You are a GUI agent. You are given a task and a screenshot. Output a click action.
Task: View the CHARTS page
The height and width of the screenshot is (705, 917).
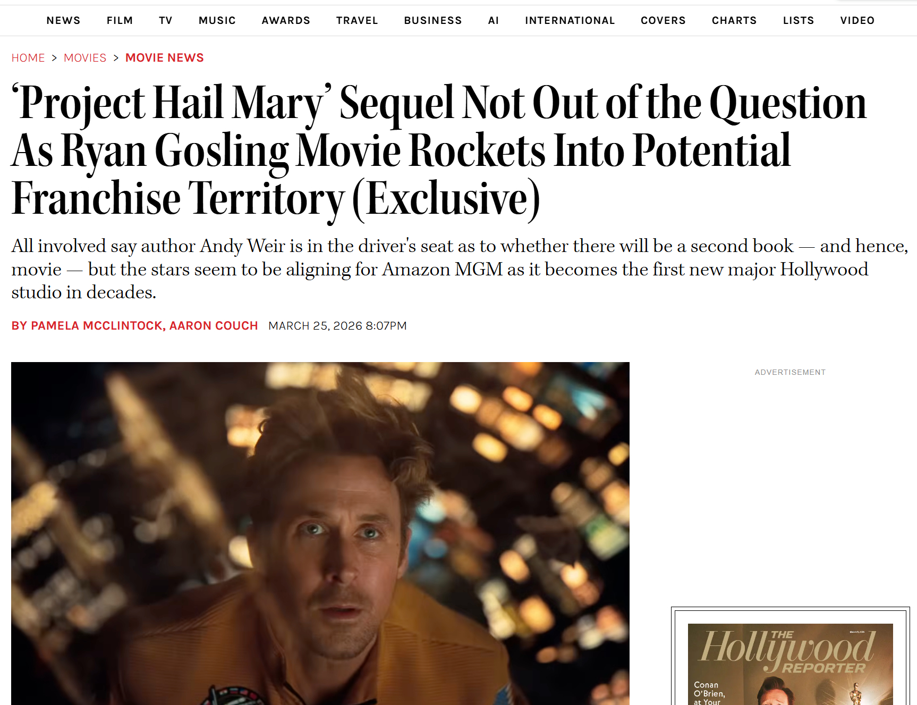point(734,20)
